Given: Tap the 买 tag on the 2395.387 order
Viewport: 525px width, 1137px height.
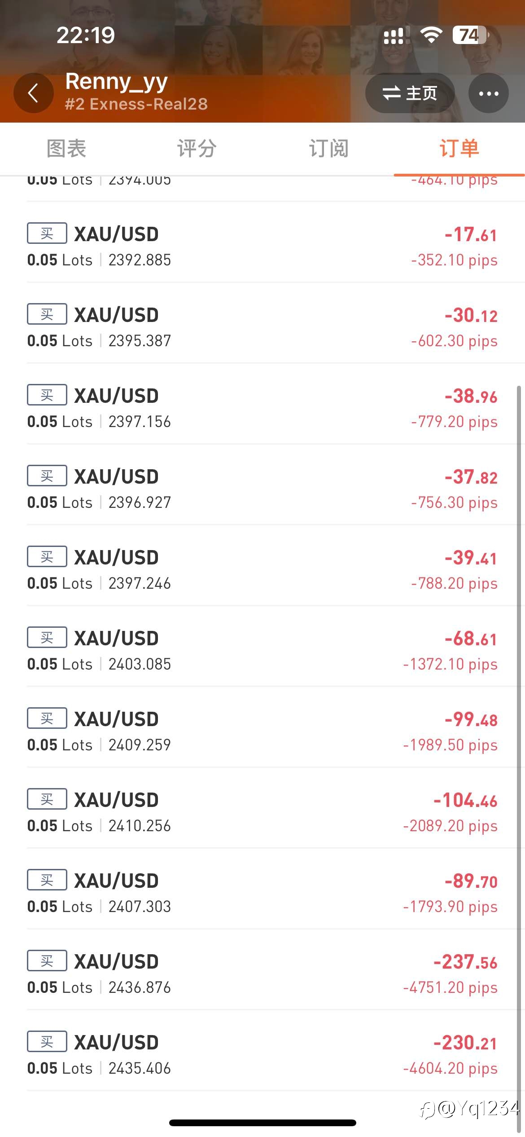Looking at the screenshot, I should (x=47, y=314).
